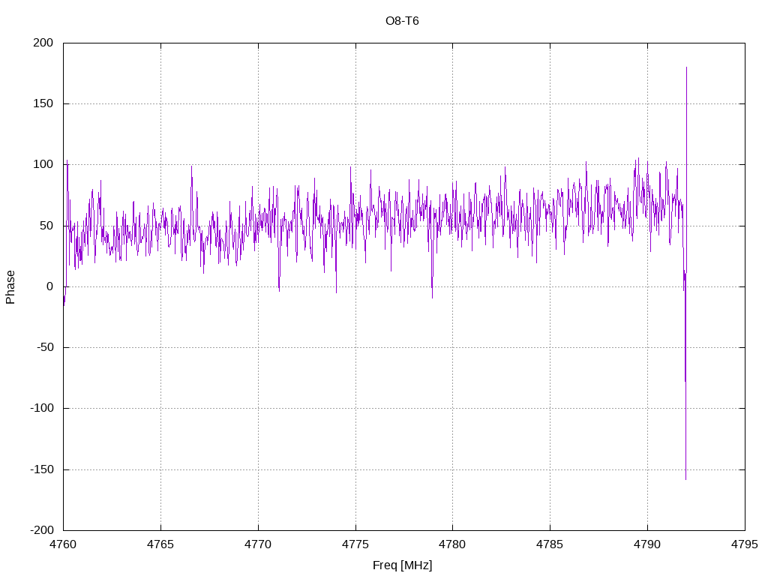768x576 pixels.
Task: Click the x-axis tick 4785
Action: (x=550, y=544)
